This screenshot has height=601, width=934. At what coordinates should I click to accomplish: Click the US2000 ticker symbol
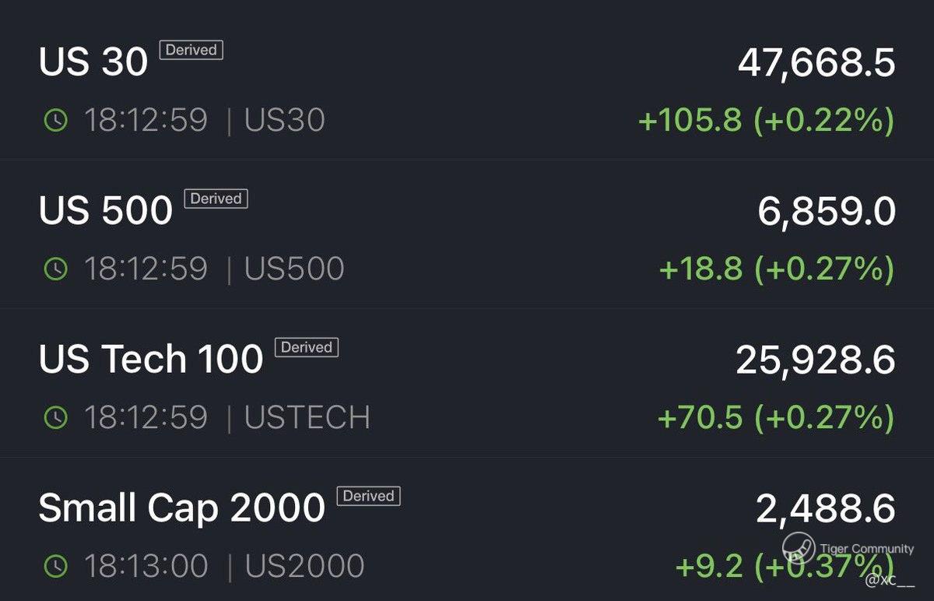tap(304, 567)
